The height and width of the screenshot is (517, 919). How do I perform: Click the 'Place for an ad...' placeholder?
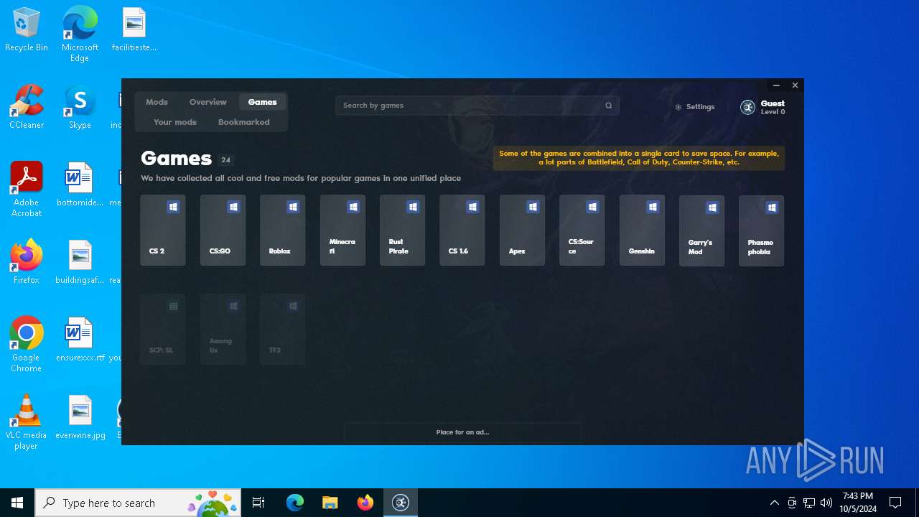point(462,432)
